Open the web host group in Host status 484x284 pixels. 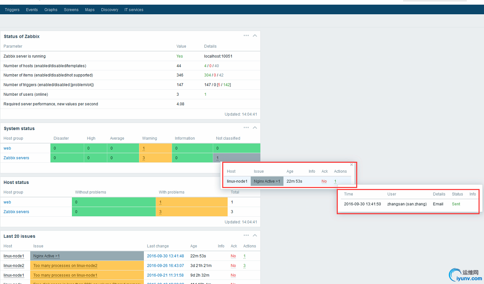(7, 202)
